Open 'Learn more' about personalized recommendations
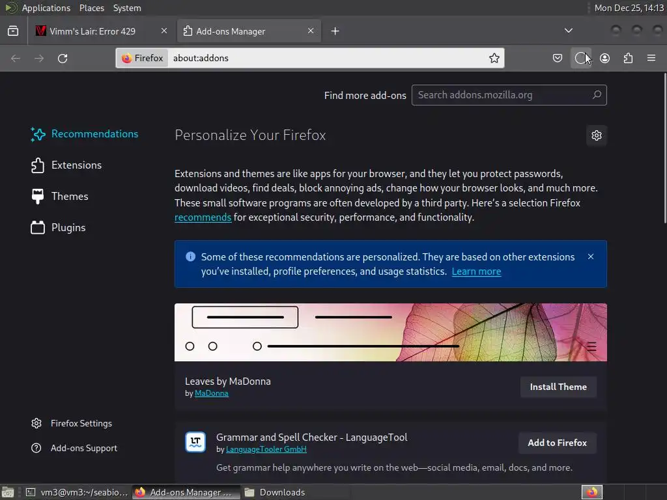This screenshot has height=500, width=667. click(476, 271)
